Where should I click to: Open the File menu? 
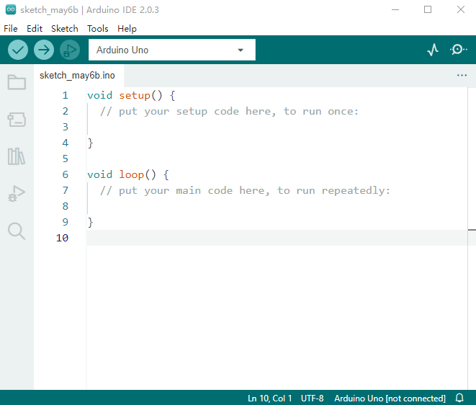click(x=11, y=29)
